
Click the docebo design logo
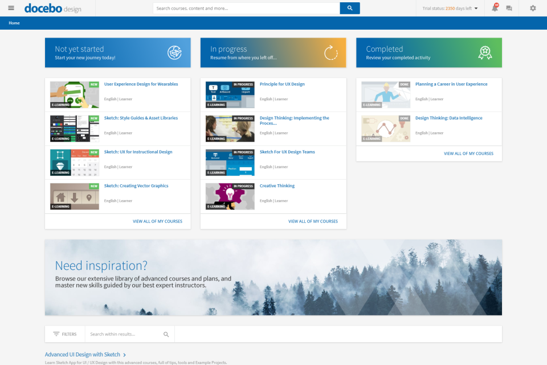(x=53, y=9)
